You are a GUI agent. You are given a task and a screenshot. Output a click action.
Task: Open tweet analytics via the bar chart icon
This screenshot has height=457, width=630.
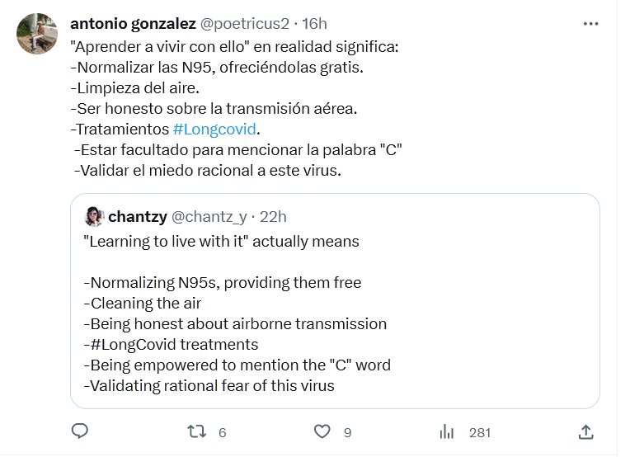[447, 431]
